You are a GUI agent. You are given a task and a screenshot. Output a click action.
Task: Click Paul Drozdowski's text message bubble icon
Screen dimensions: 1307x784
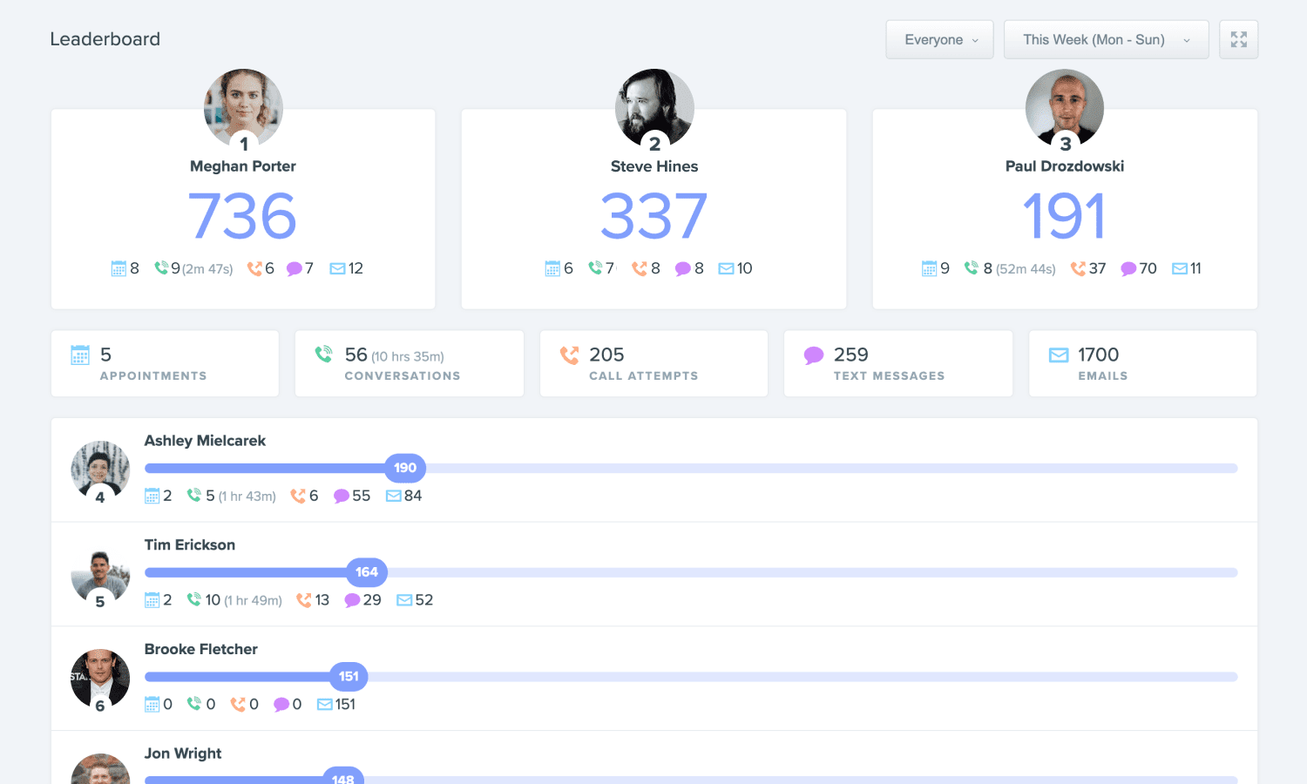(x=1128, y=269)
